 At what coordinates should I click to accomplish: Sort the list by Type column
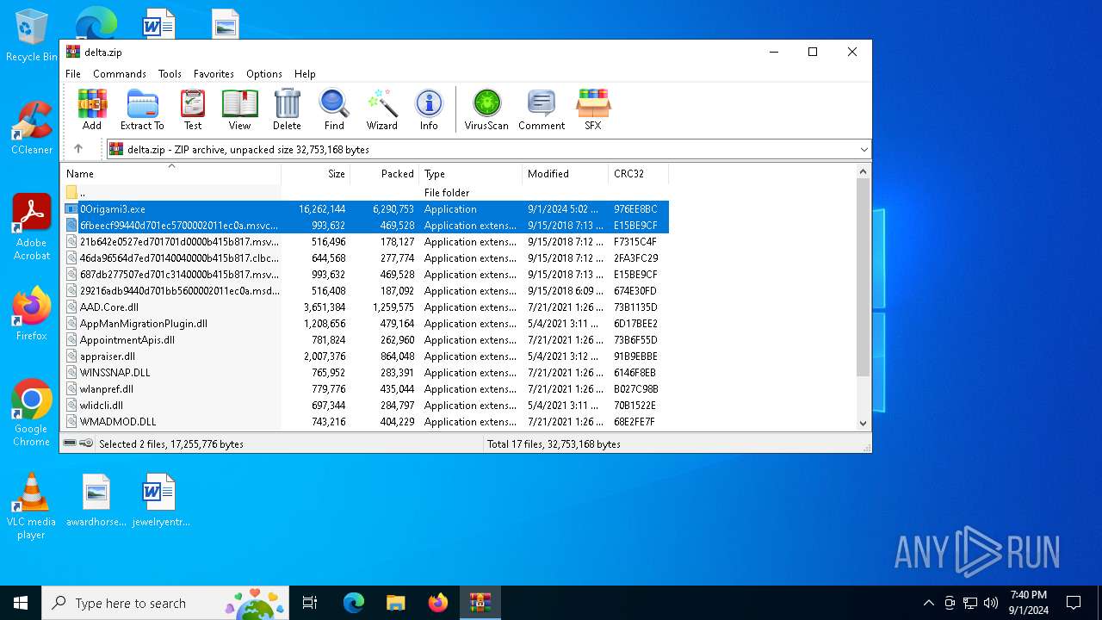click(471, 173)
